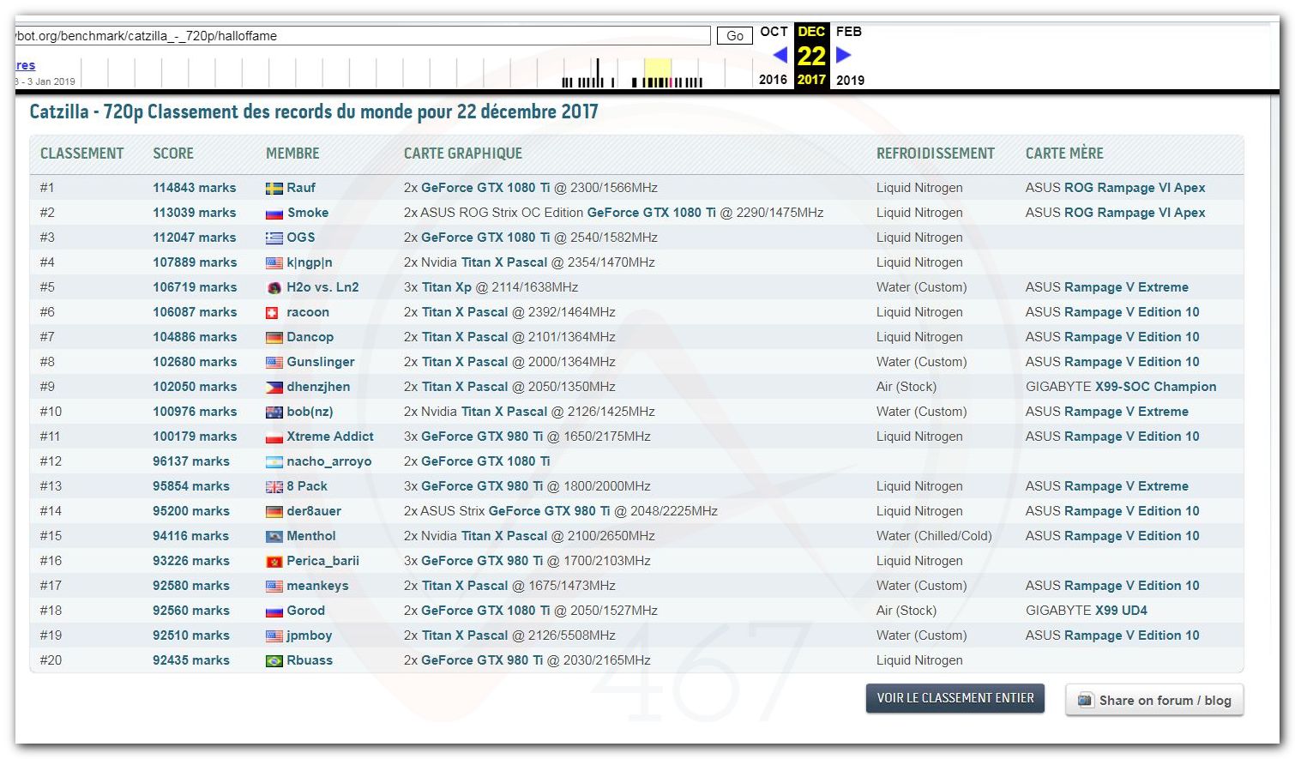Open the 113039 marks score by Smoke
Screen dimensions: 1295x759
click(195, 213)
